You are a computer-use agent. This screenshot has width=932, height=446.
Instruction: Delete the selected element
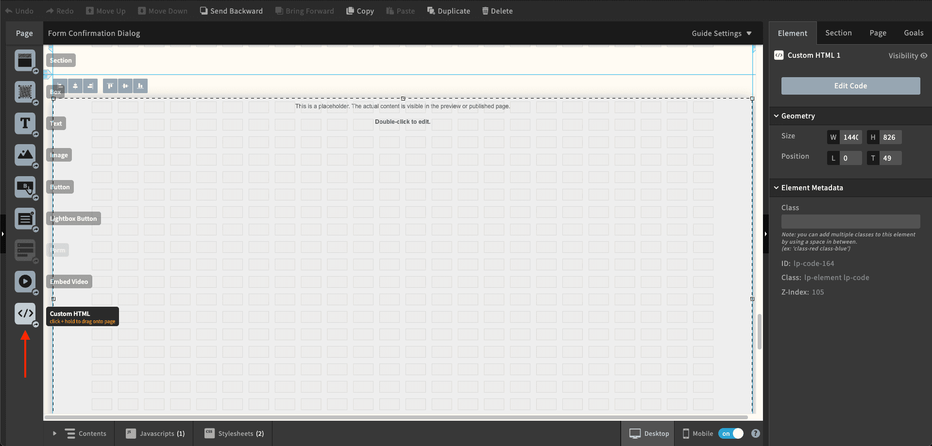(497, 11)
